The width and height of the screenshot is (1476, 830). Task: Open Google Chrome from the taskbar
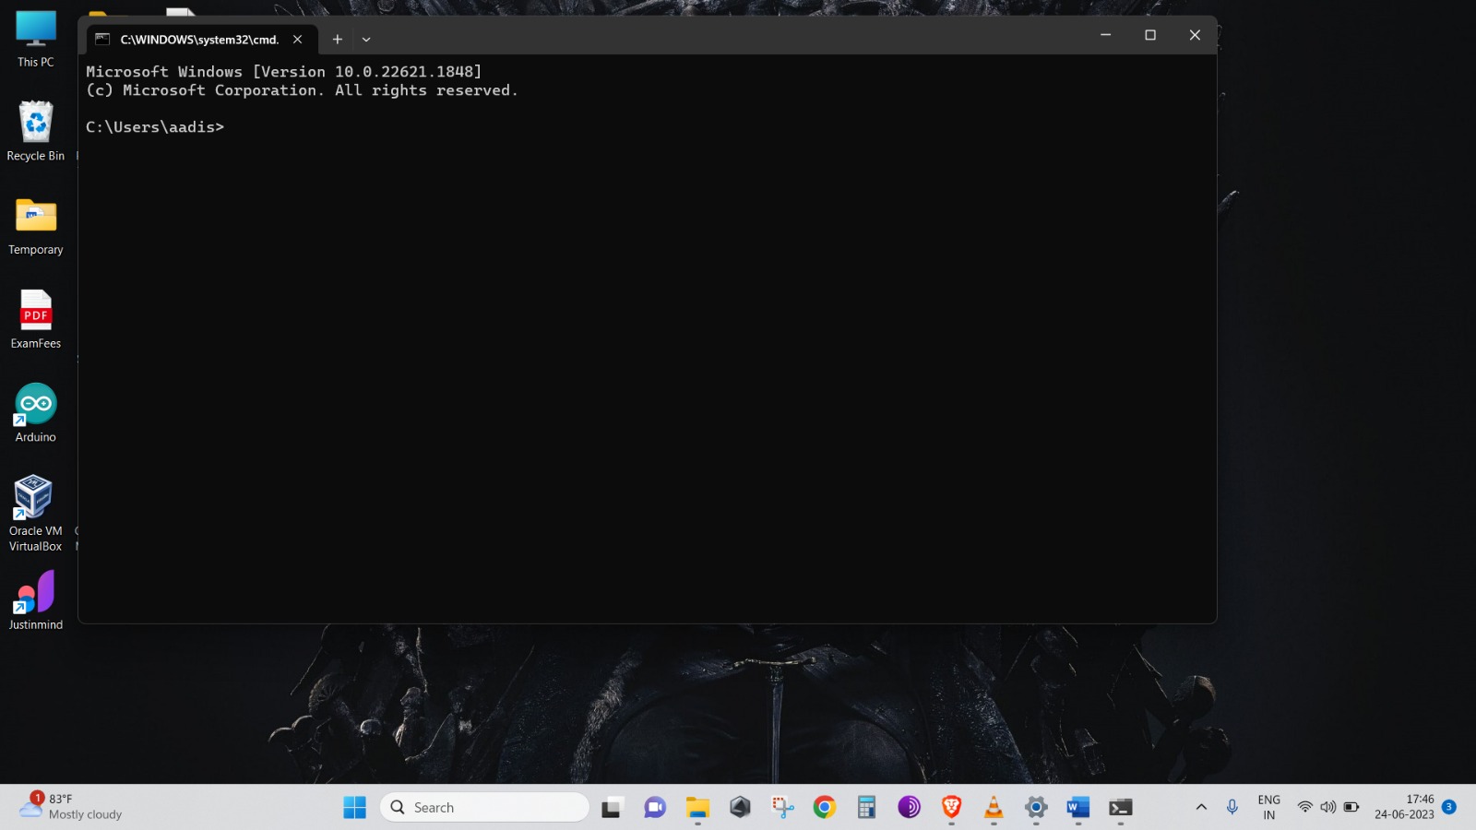[824, 808]
